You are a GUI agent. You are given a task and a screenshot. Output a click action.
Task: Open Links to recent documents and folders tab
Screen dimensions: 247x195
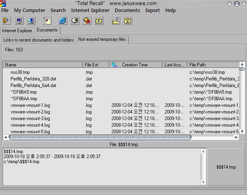pyautogui.click(x=39, y=40)
